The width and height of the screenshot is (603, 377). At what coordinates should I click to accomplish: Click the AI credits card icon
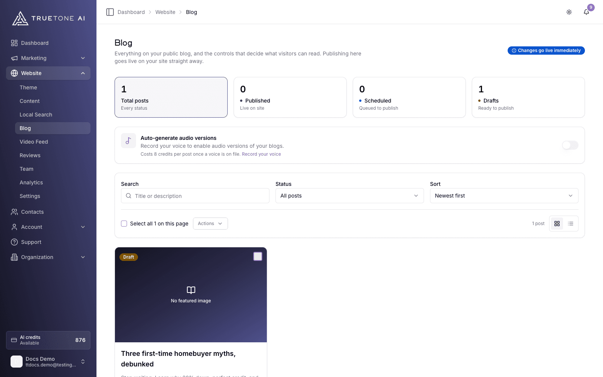pyautogui.click(x=14, y=340)
